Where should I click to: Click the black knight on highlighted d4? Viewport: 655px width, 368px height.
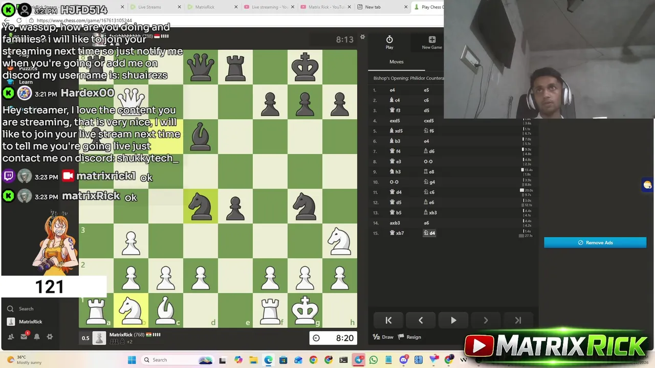click(201, 206)
